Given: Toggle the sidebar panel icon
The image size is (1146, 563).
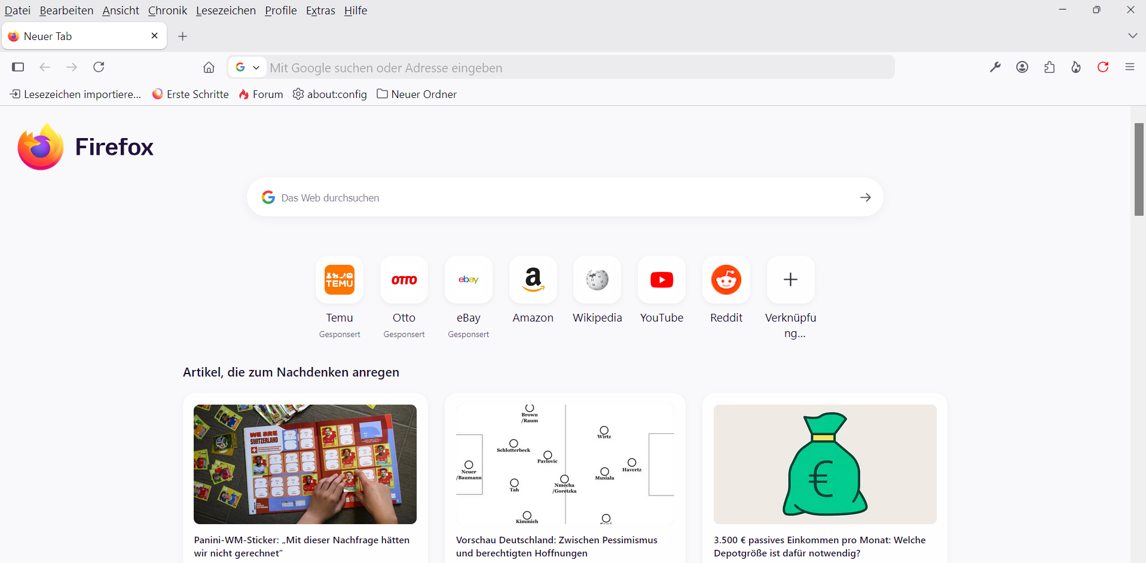Looking at the screenshot, I should 18,67.
